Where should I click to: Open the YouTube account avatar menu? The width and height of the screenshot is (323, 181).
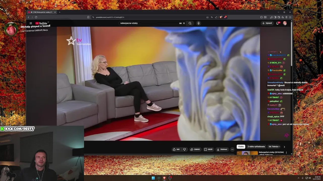tap(285, 23)
